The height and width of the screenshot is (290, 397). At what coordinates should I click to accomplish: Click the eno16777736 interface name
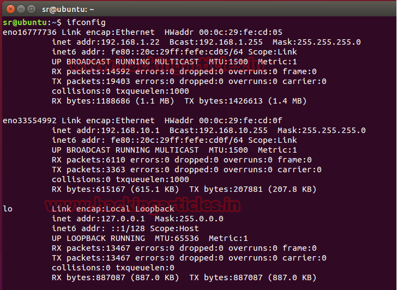pyautogui.click(x=29, y=32)
